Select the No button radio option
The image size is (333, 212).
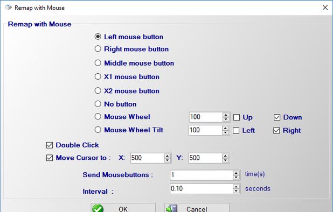click(98, 104)
